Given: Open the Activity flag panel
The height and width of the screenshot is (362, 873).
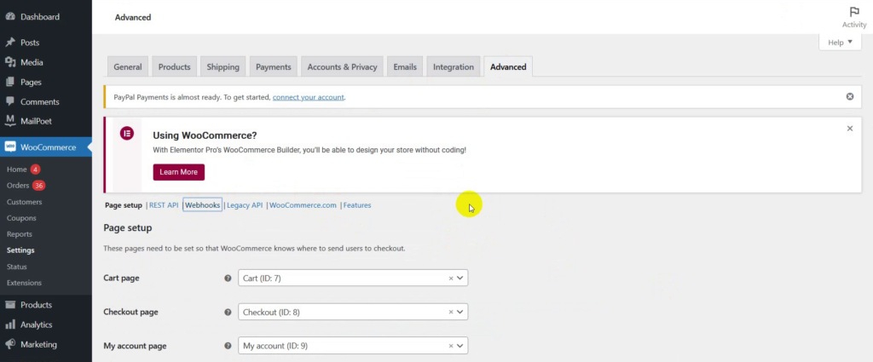Looking at the screenshot, I should click(x=854, y=17).
